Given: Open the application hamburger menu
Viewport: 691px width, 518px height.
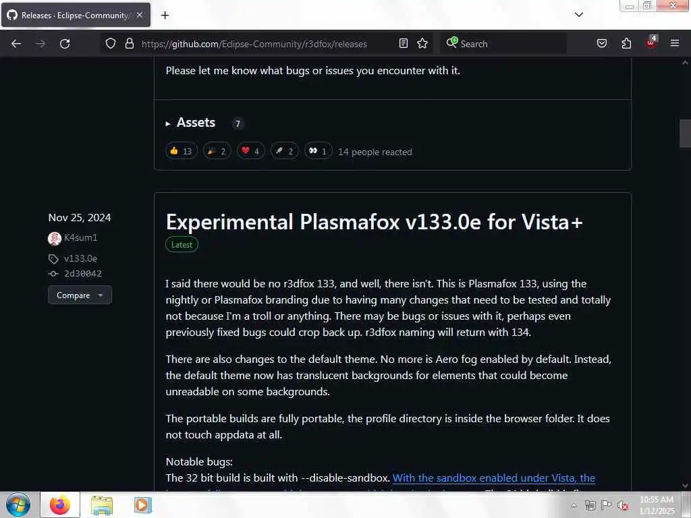Looking at the screenshot, I should (x=675, y=43).
